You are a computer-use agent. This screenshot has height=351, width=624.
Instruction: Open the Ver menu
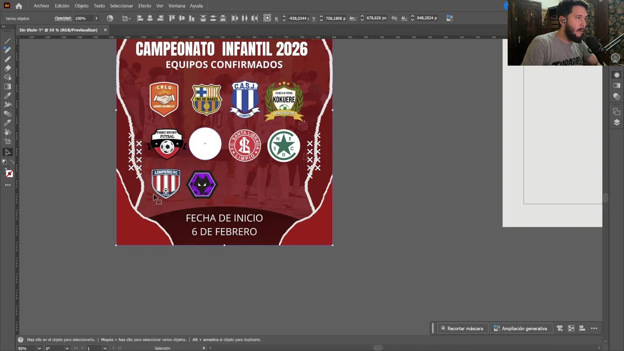pyautogui.click(x=160, y=6)
